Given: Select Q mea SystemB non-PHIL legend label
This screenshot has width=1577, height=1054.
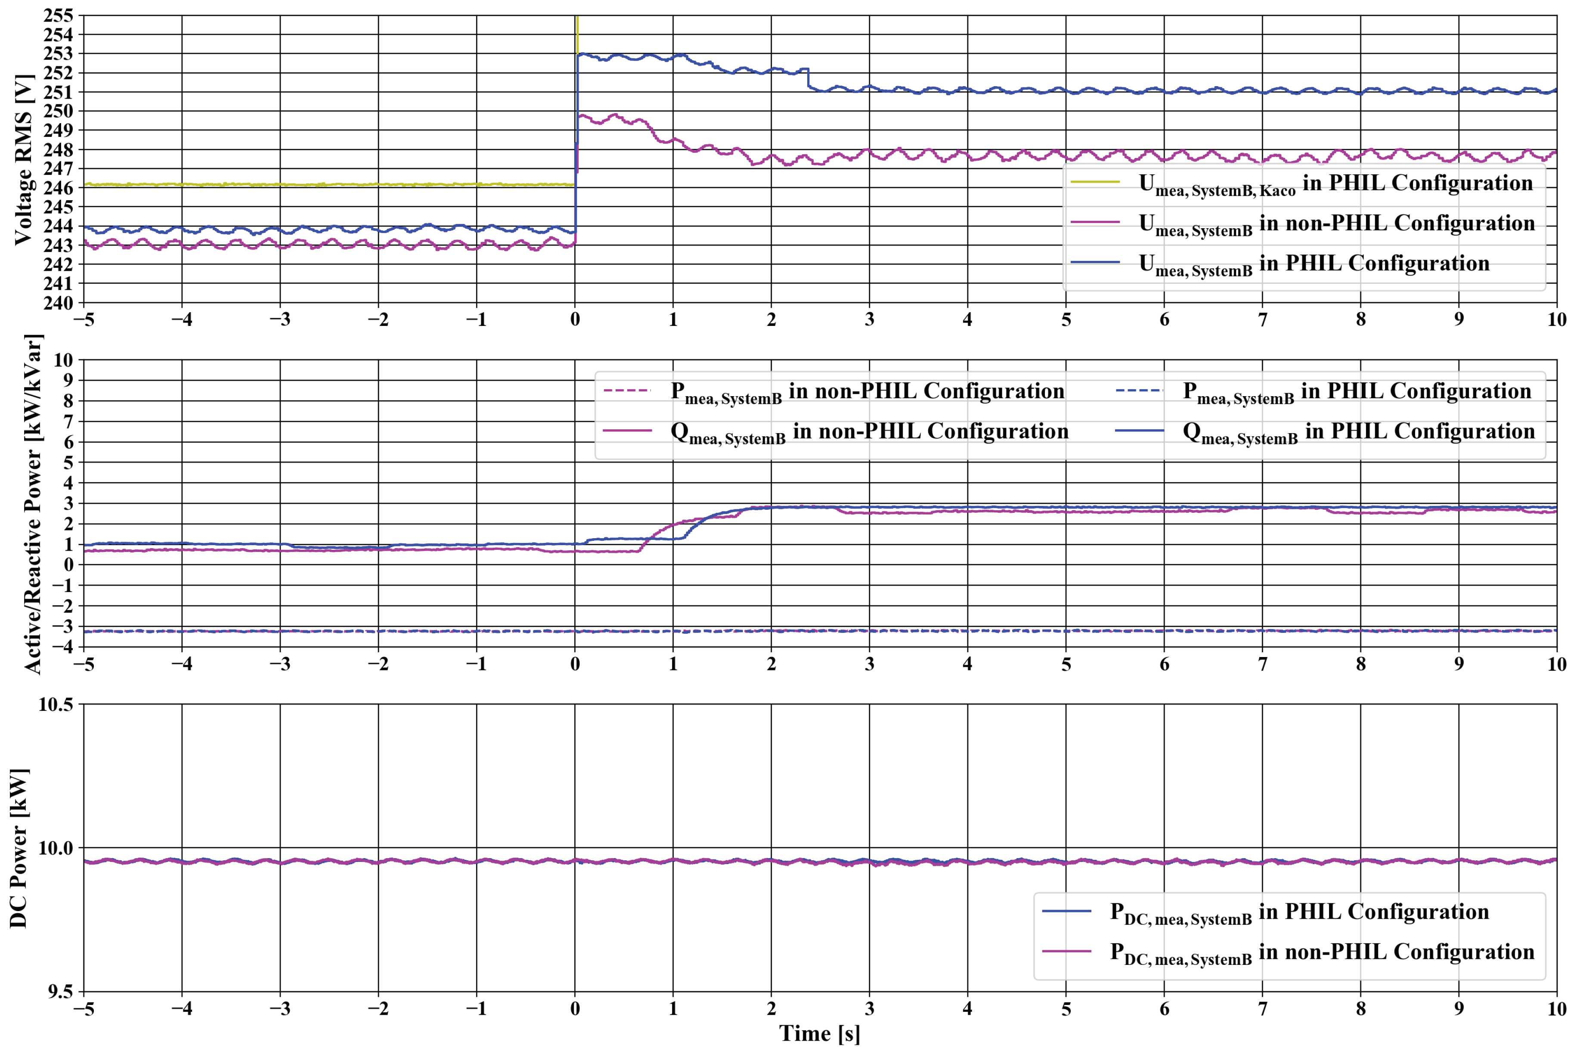Looking at the screenshot, I should 869,432.
